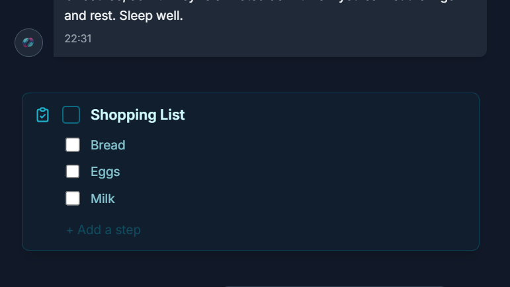Select the "Shopping List" title text
Viewport: 510px width, 287px height.
[138, 115]
